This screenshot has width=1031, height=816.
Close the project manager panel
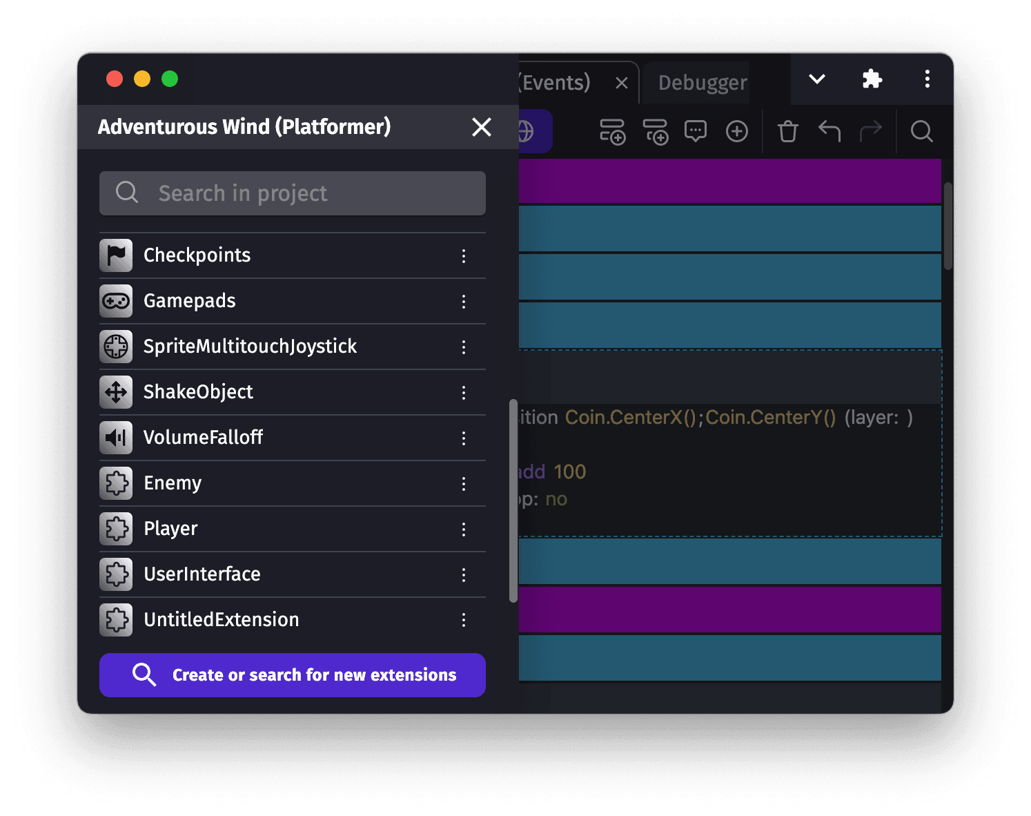click(481, 127)
